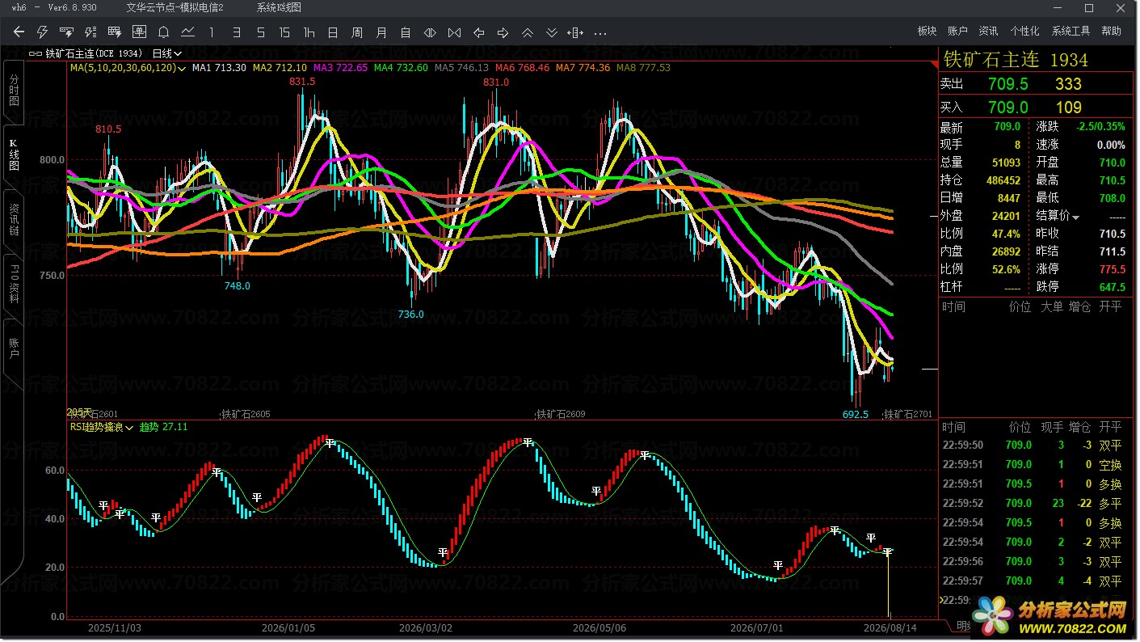This screenshot has width=1140, height=642.
Task: Open the 单 order ticket icon
Action: (x=139, y=32)
